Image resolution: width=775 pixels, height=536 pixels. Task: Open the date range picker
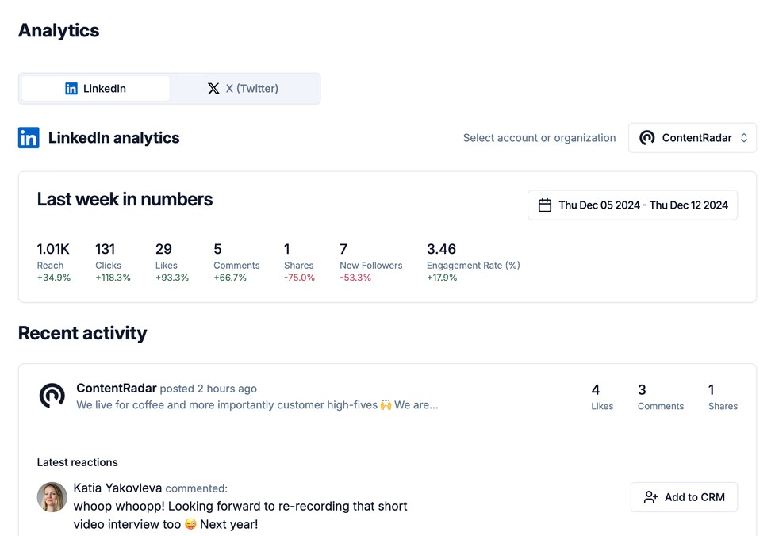[633, 205]
